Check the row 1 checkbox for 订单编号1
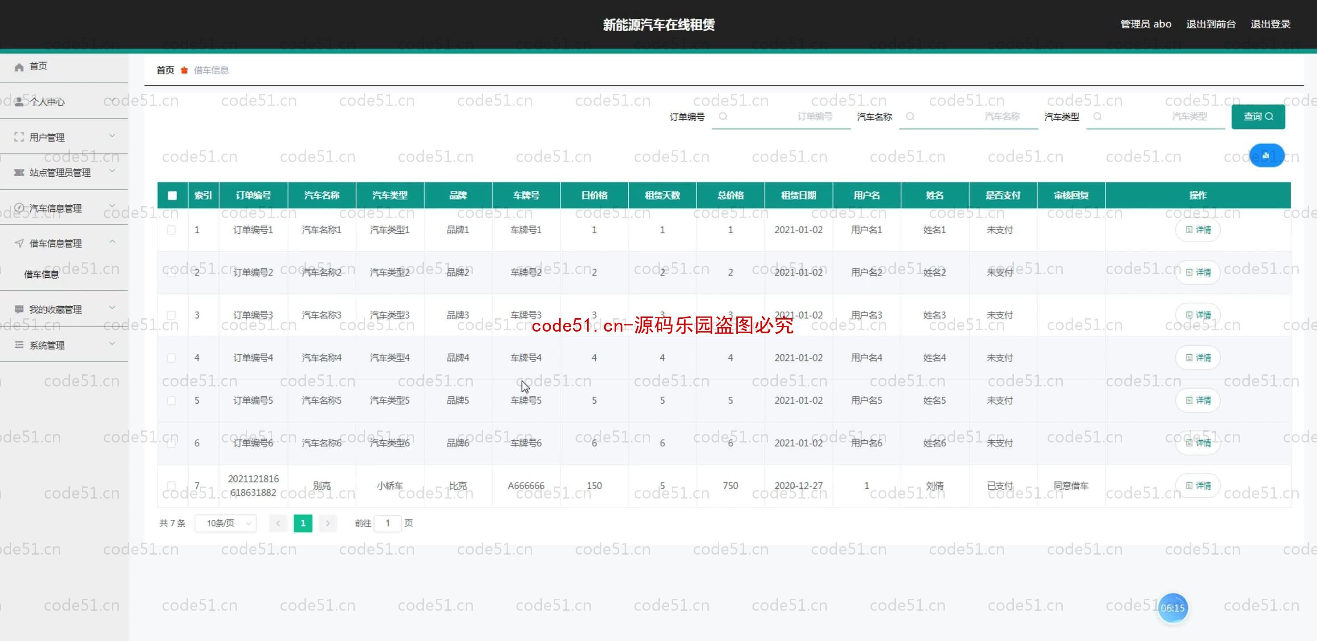 [171, 230]
